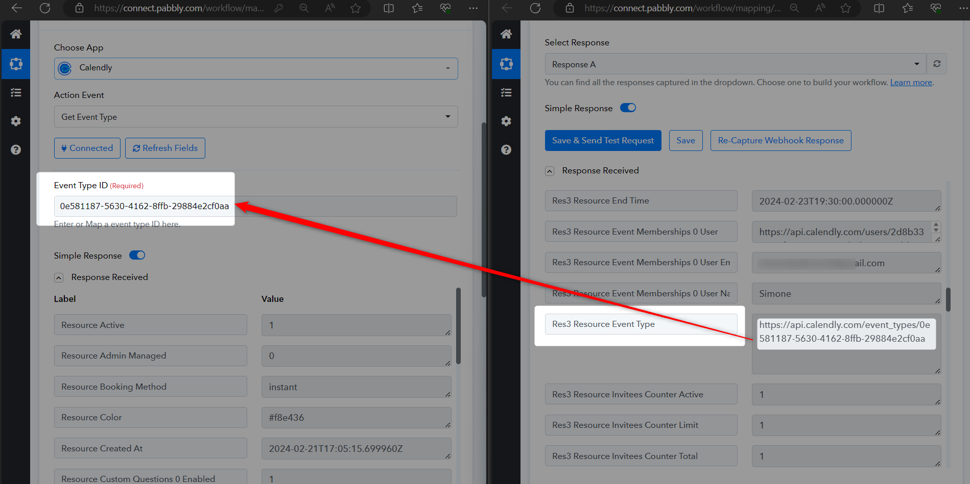Open the Learn more link
Image resolution: width=970 pixels, height=484 pixels.
pos(911,83)
